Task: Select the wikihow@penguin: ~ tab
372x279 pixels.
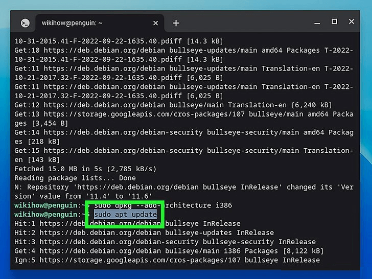Action: 87,23
